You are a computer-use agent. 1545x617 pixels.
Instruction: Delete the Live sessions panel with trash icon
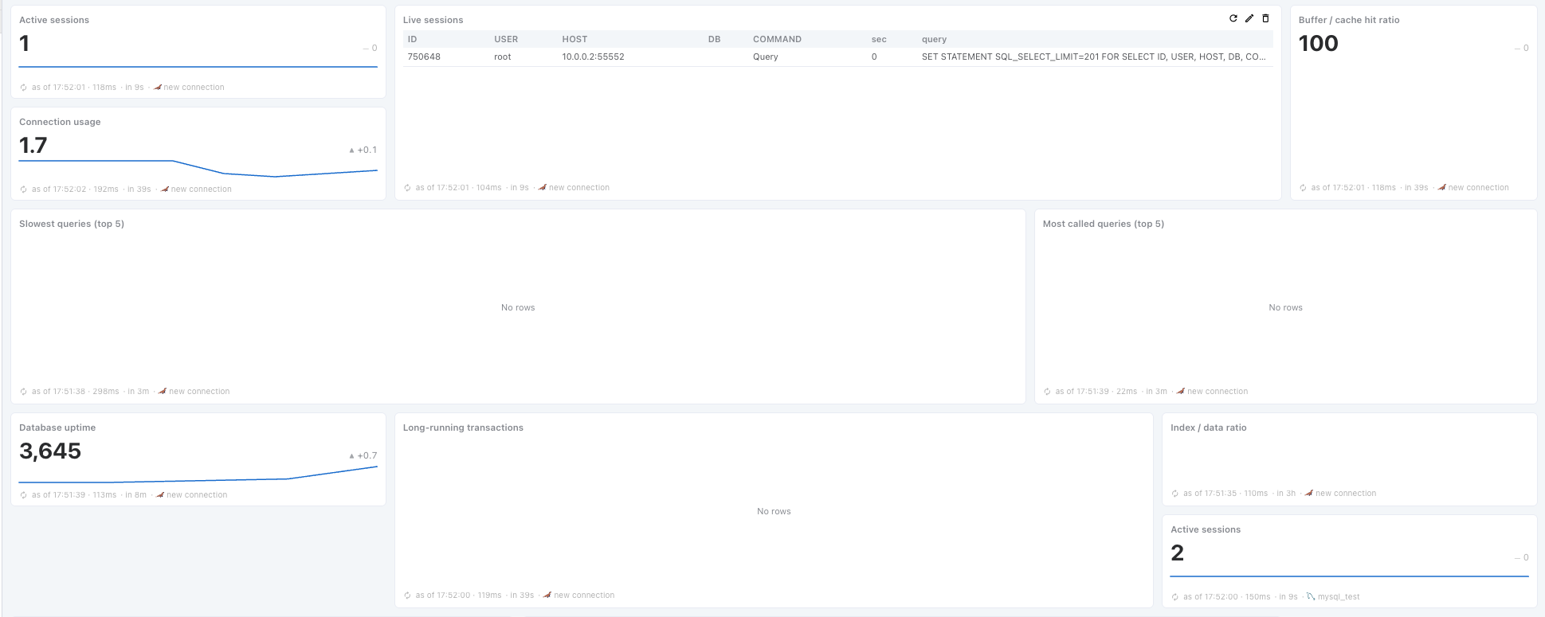(x=1265, y=18)
